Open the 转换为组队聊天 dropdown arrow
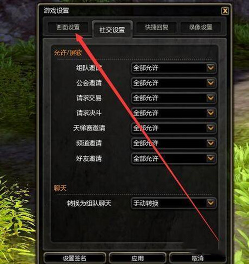Viewport: 249px width, 264px height. [x=211, y=203]
